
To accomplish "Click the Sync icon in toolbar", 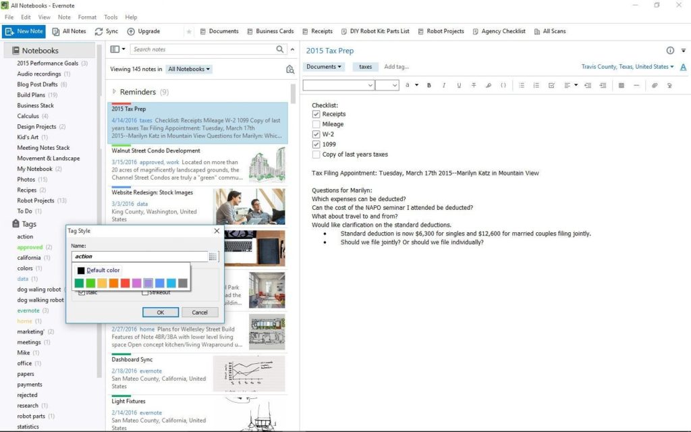I will (99, 31).
